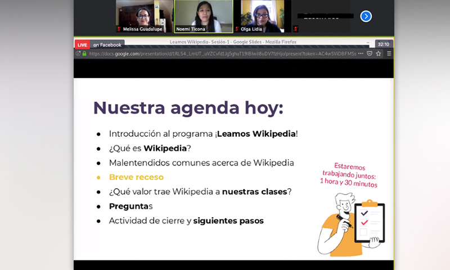Screen dimensions: 450x270
Task: Click the 'Nuestra agenda hoy:' slide heading
Action: [x=188, y=108]
